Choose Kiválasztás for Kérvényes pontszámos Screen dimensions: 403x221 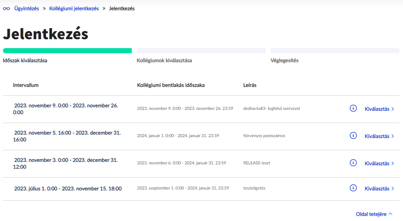[379, 136]
